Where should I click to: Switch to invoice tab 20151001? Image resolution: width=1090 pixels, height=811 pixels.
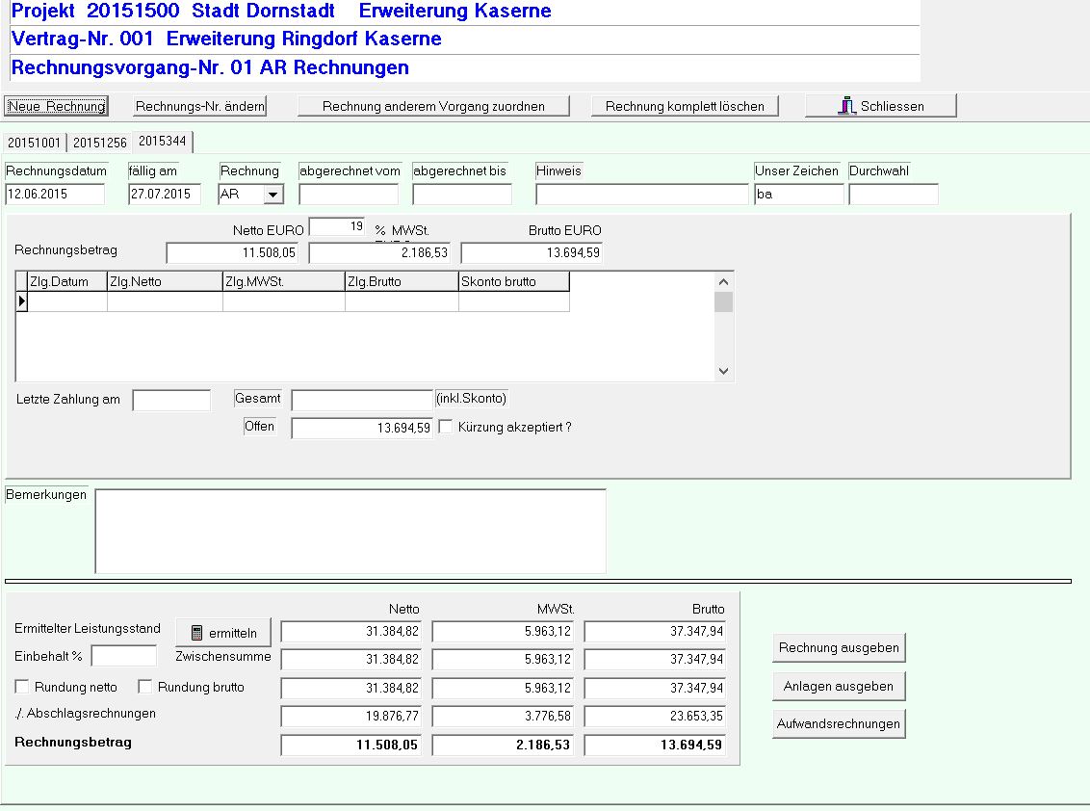[x=35, y=143]
